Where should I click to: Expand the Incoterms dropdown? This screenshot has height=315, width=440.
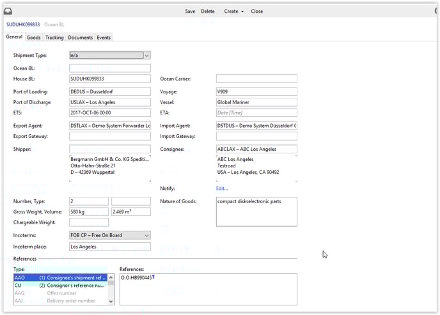[146, 235]
